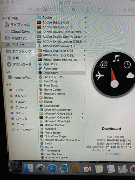Open Launchpad rocket icon in the Dock
135x180 pixels.
(40, 168)
